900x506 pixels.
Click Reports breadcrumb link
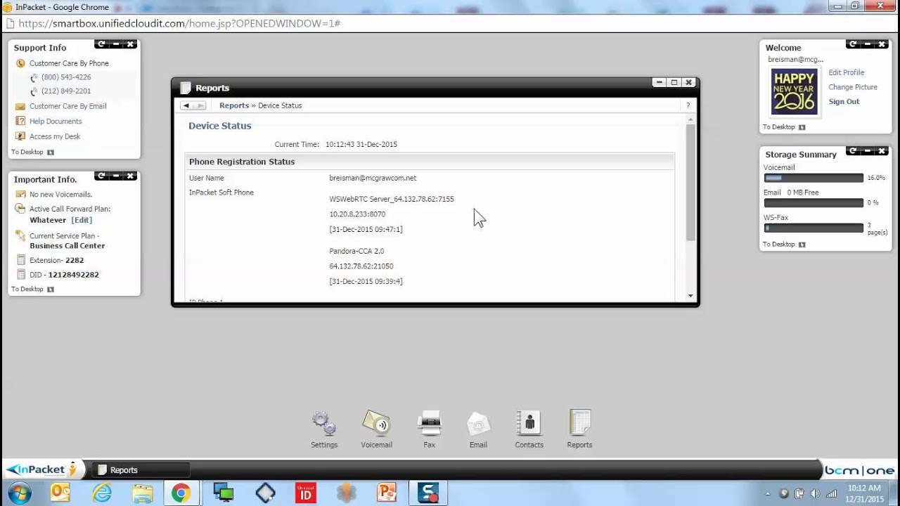(234, 105)
